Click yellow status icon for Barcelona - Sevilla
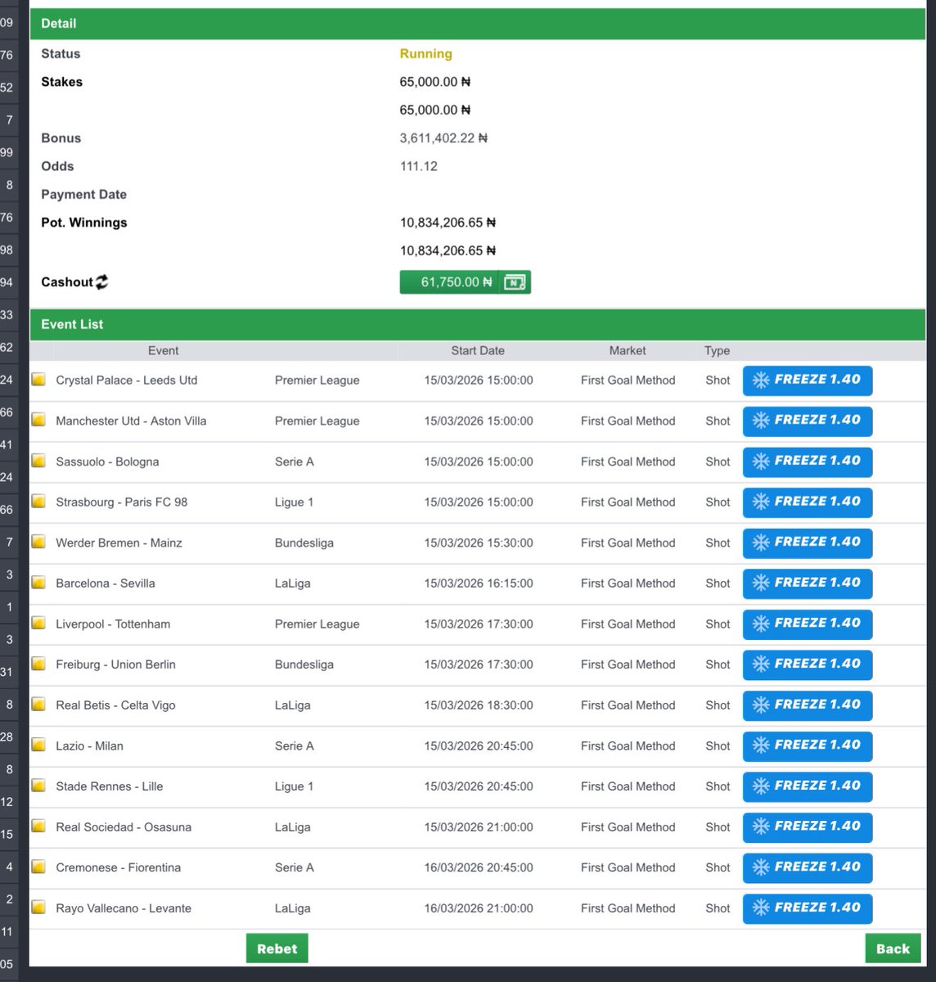This screenshot has height=982, width=936. (38, 583)
